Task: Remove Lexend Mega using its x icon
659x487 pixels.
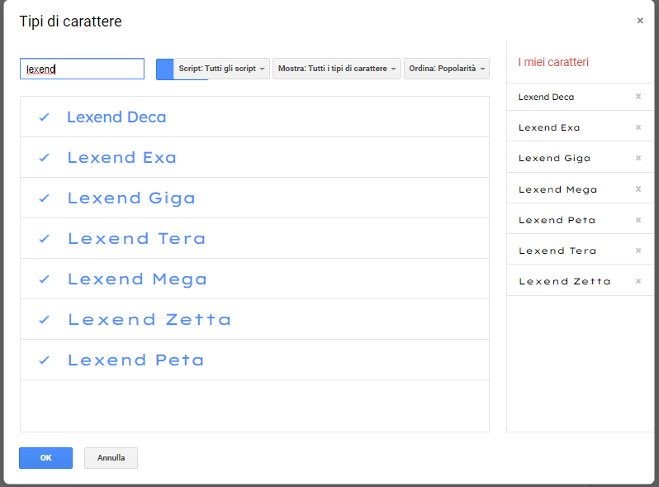Action: pyautogui.click(x=638, y=189)
